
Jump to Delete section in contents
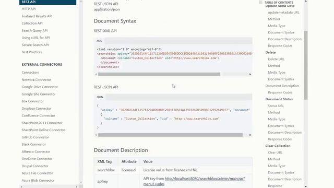click(270, 52)
